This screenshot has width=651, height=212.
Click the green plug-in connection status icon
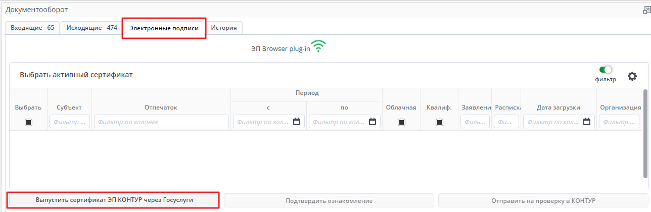318,47
